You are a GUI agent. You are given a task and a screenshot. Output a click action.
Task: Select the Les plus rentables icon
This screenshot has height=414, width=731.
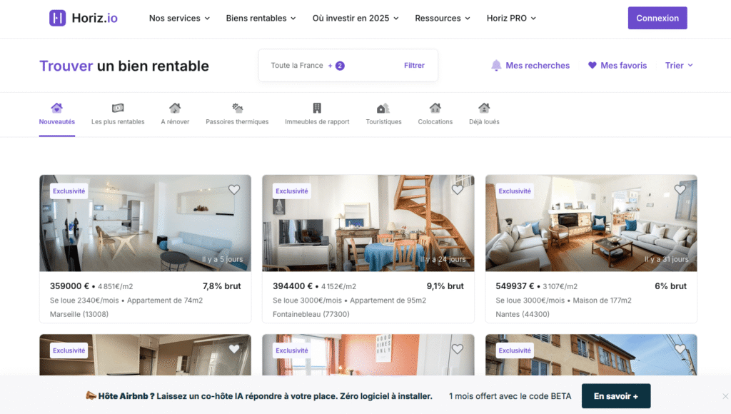point(118,108)
